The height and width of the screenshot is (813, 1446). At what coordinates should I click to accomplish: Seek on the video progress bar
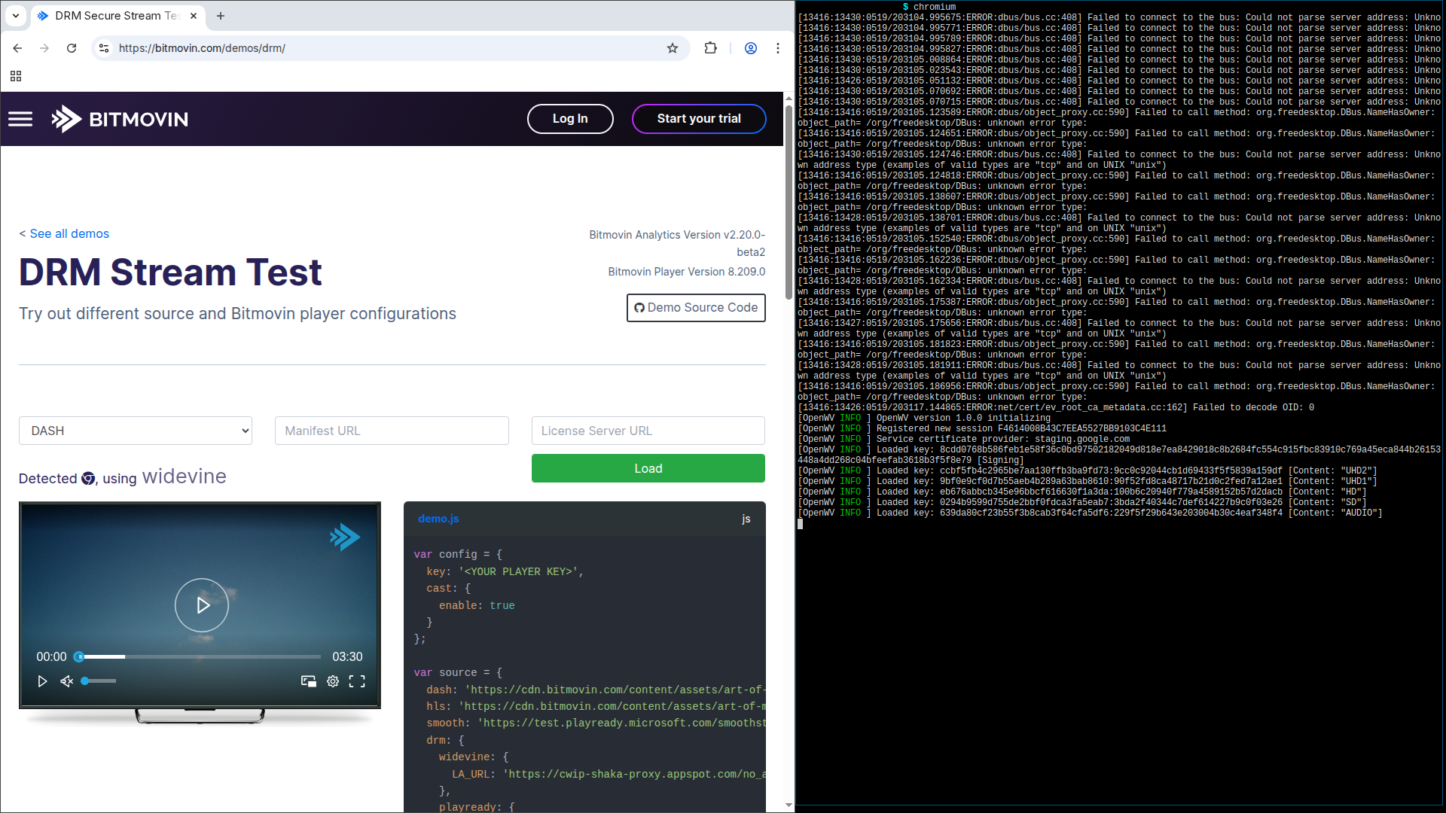[200, 657]
